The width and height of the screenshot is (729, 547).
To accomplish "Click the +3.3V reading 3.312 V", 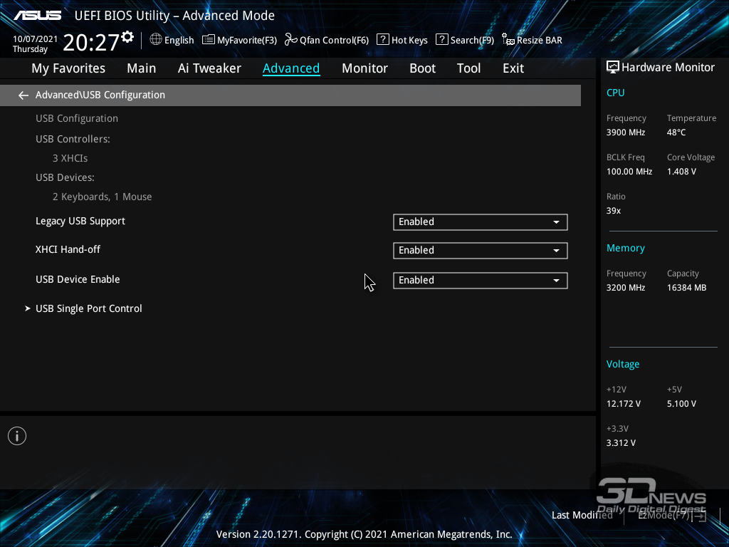I will (621, 443).
